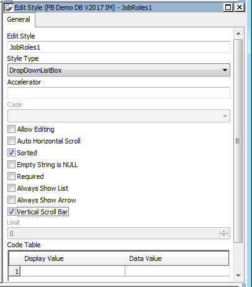This screenshot has height=287, width=252.
Task: Click the Edit Style name field JobRoles1
Action: pyautogui.click(x=119, y=47)
